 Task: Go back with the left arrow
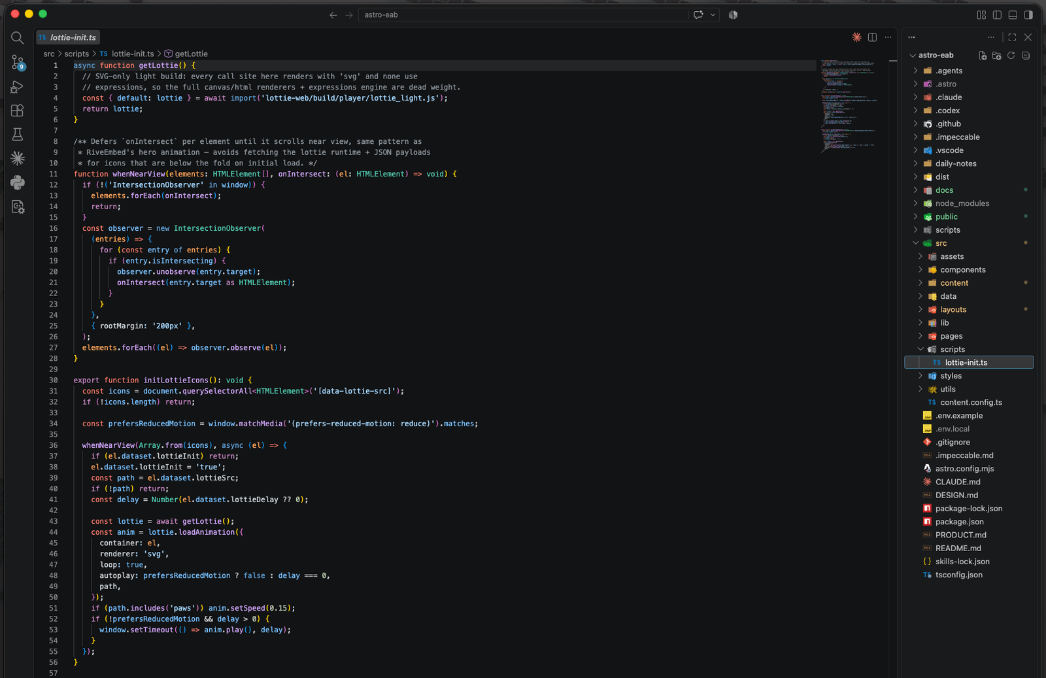[x=333, y=14]
